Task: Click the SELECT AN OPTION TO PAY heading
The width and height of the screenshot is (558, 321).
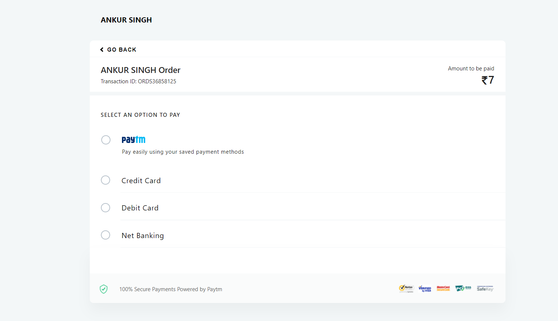Action: [140, 115]
